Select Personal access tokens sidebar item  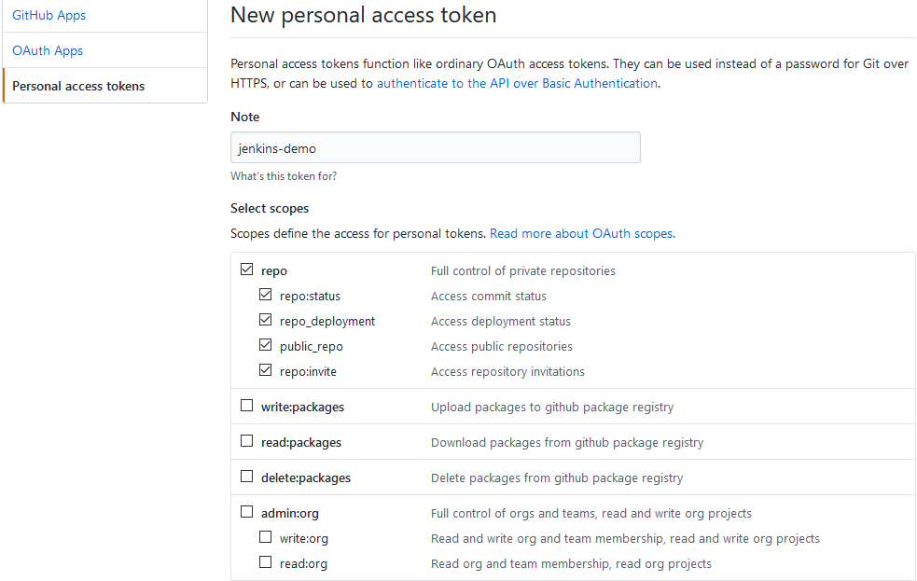(x=78, y=86)
